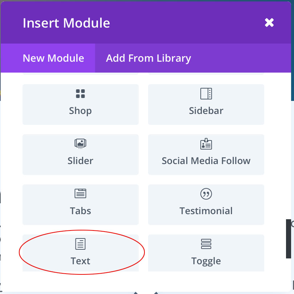Insert a Shop module
Screen dimensions: 294x294
pyautogui.click(x=80, y=105)
